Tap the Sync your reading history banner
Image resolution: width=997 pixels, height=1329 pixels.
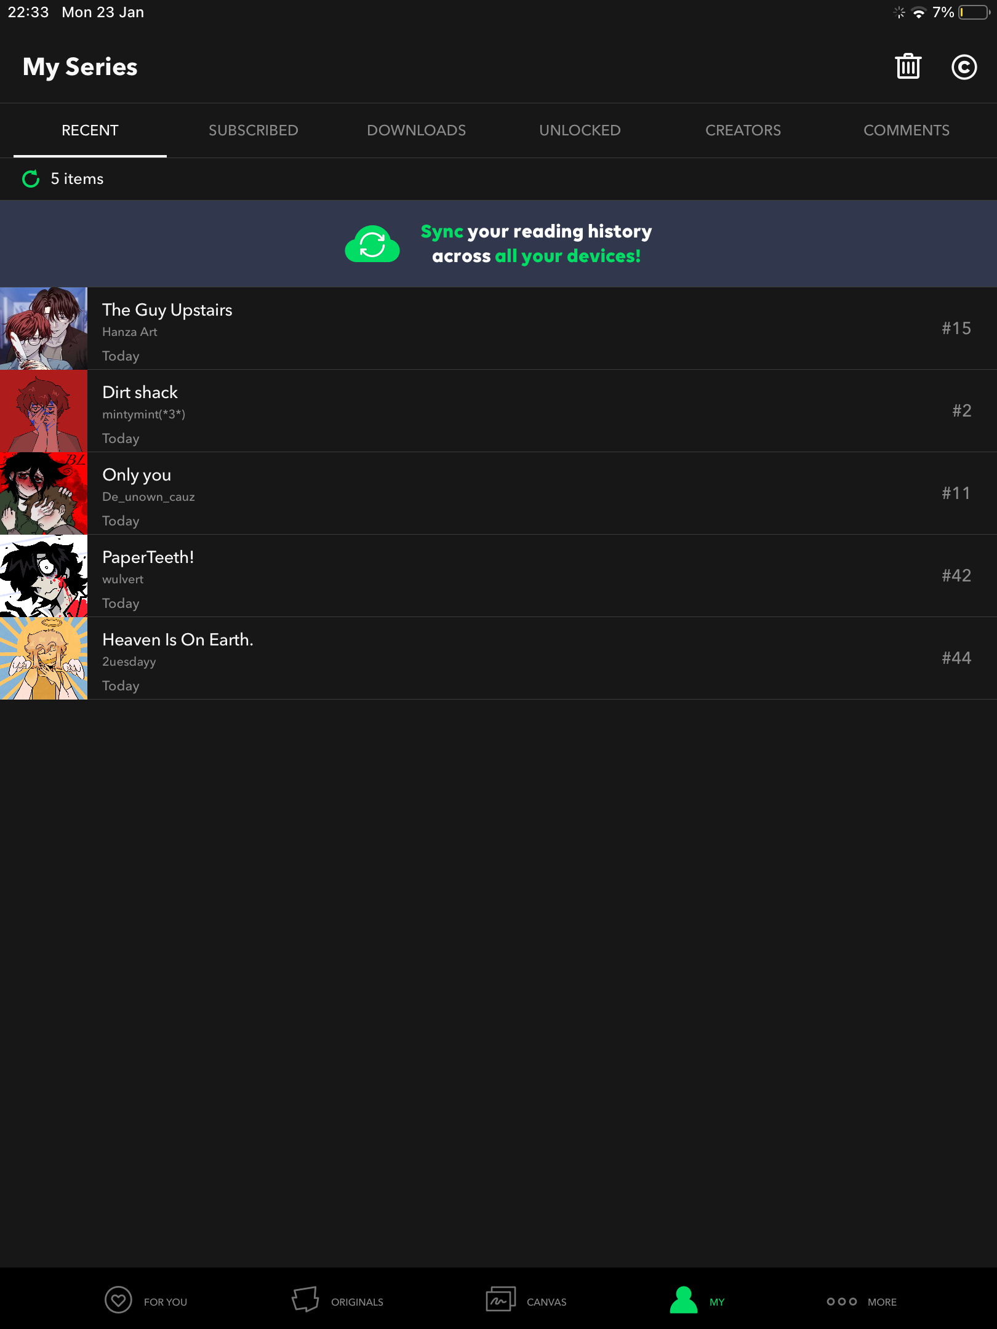tap(535, 244)
